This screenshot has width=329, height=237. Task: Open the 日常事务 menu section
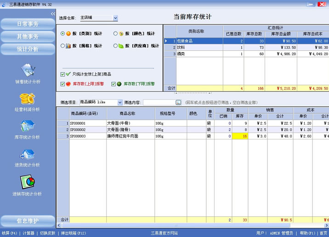[x=28, y=24]
